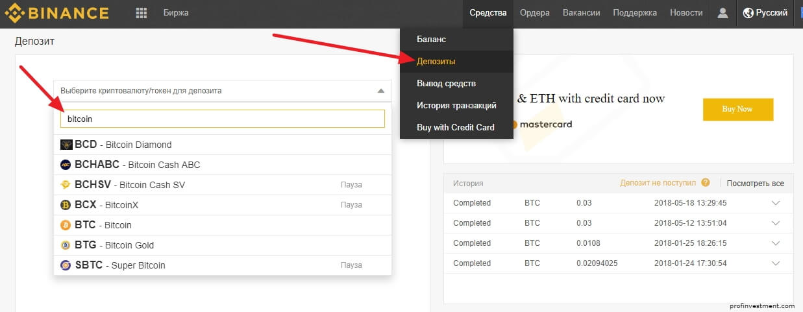This screenshot has width=803, height=312.
Task: Click Completed status in the 2018-05-18 row
Action: pyautogui.click(x=472, y=203)
